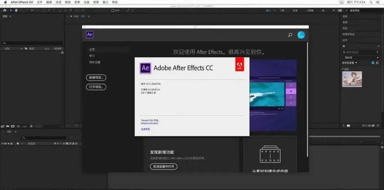Toggle the 对齐 snapping checkbox
384x190 pixels.
[x=113, y=11]
